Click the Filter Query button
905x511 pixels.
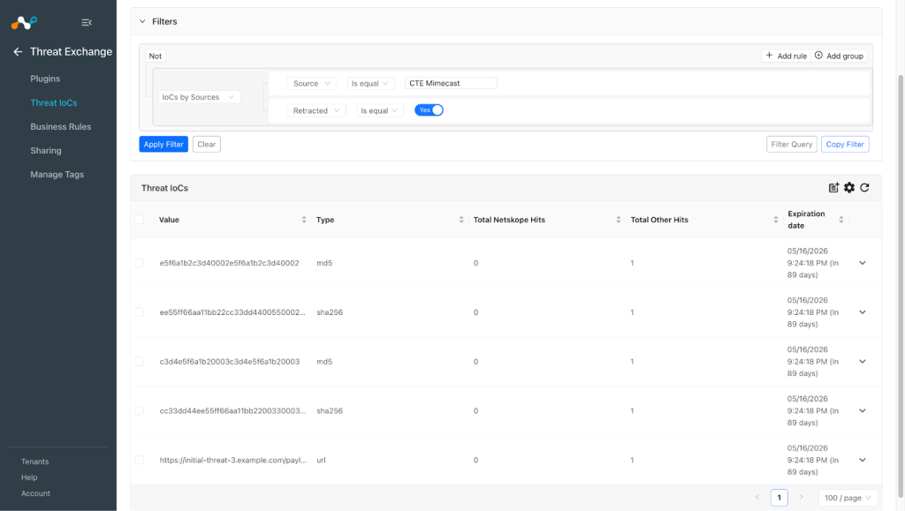click(x=791, y=144)
